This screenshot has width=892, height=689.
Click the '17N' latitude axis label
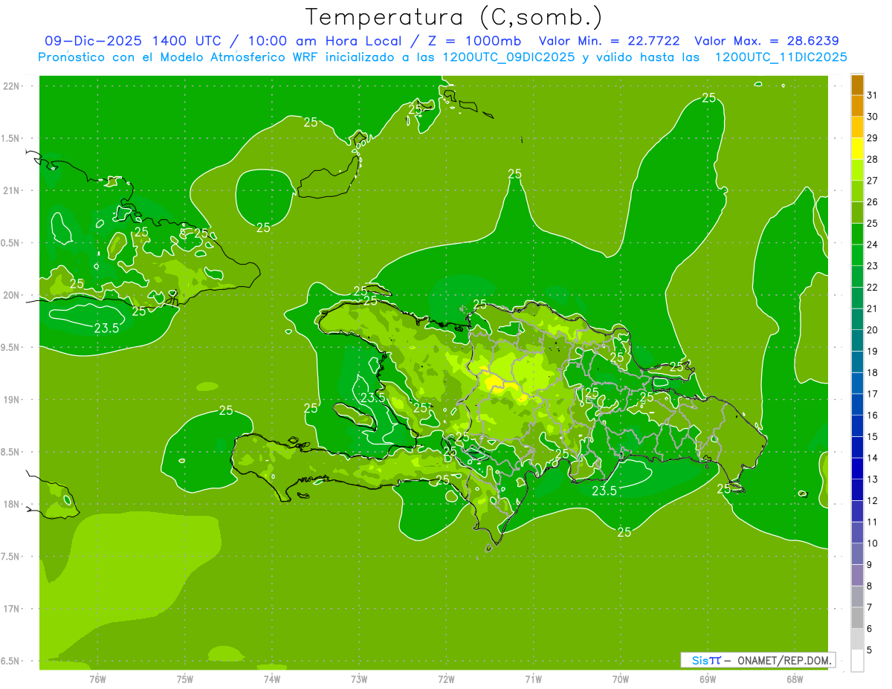pos(13,609)
